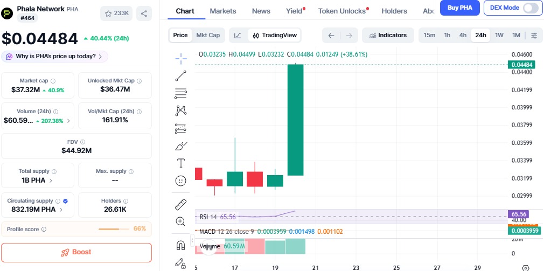Image resolution: width=544 pixels, height=271 pixels.
Task: Click Volume (24h) info icon
Action: click(x=56, y=112)
